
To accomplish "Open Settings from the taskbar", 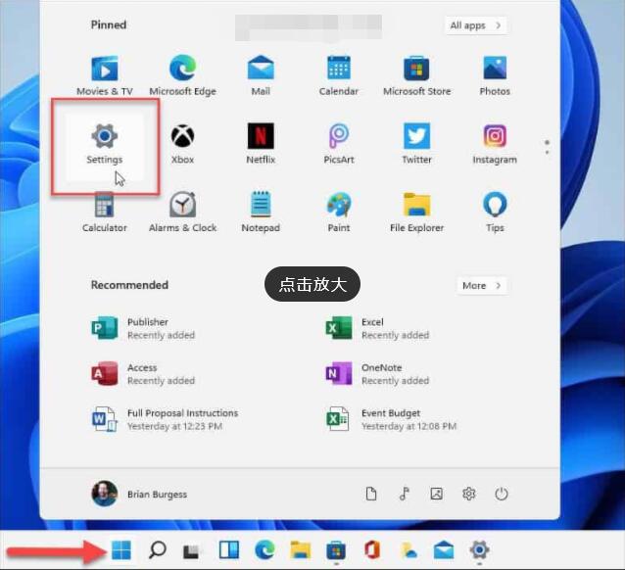I will [x=479, y=550].
